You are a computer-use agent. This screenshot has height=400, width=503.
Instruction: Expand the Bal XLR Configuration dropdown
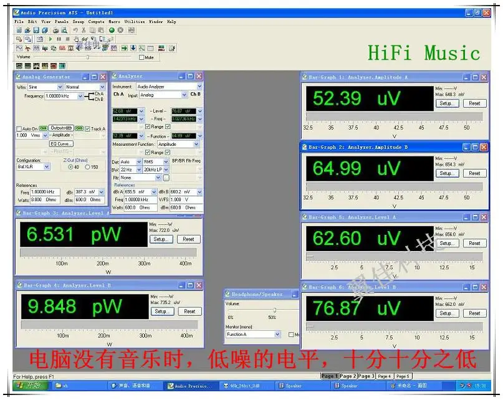tap(47, 167)
